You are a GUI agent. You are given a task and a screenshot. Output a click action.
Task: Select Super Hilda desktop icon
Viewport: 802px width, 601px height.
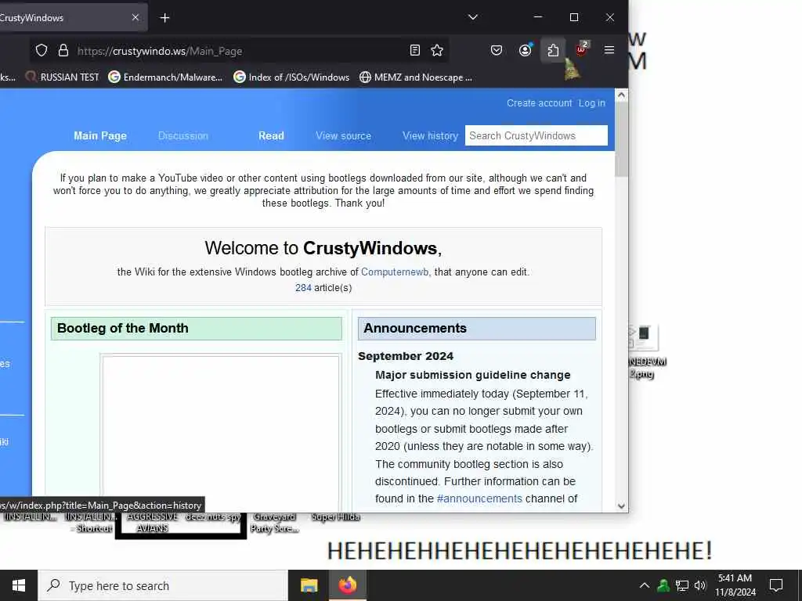pos(335,517)
